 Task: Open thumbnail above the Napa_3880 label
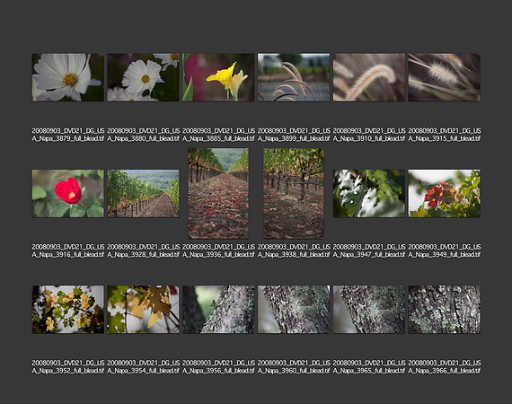143,77
